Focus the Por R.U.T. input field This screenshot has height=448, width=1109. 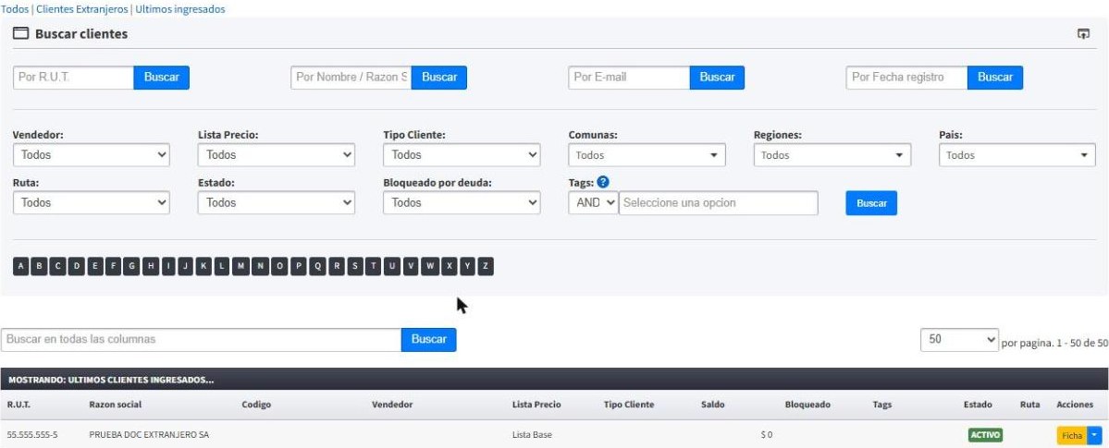(x=74, y=77)
